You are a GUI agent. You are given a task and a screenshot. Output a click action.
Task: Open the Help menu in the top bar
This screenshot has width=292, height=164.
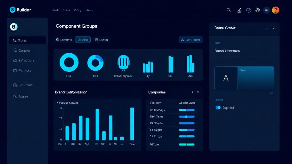pyautogui.click(x=89, y=10)
